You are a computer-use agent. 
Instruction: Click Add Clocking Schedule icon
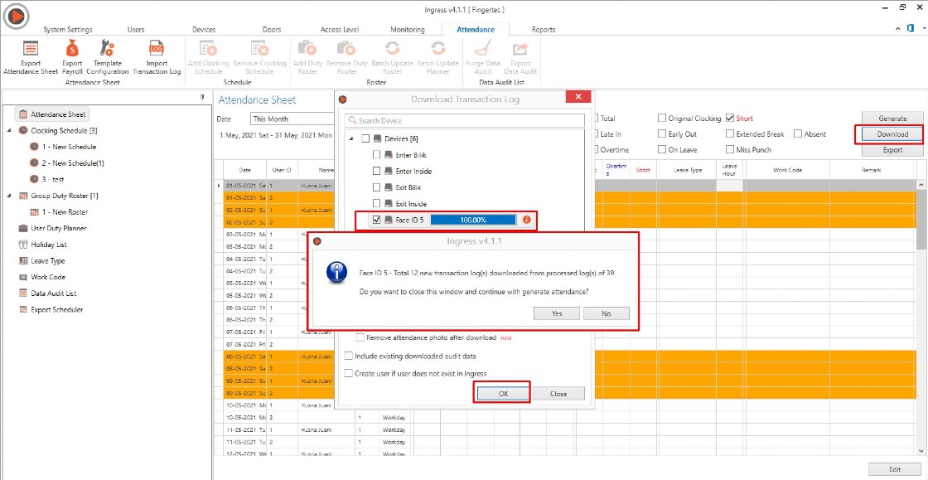[208, 48]
